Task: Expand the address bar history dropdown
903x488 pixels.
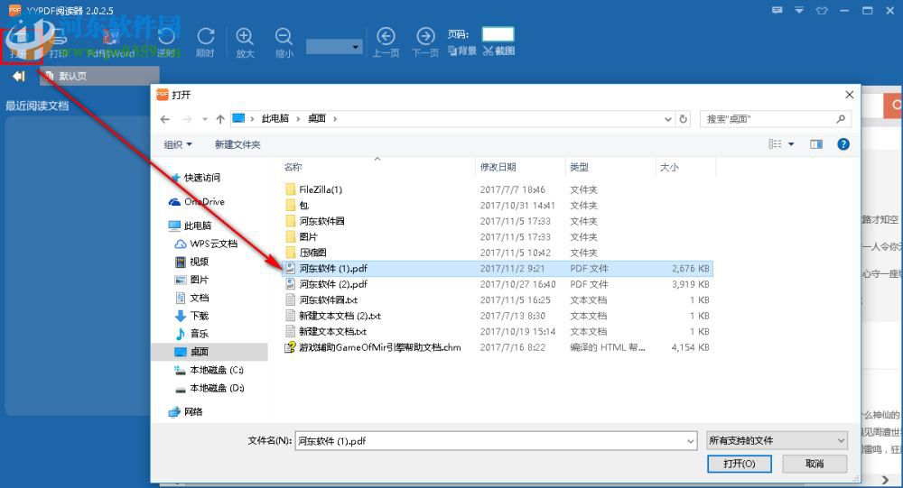Action: click(667, 119)
